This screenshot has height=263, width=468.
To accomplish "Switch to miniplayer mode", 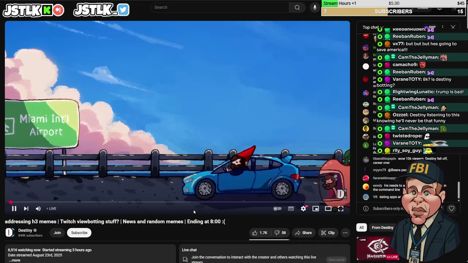I will click(x=316, y=209).
